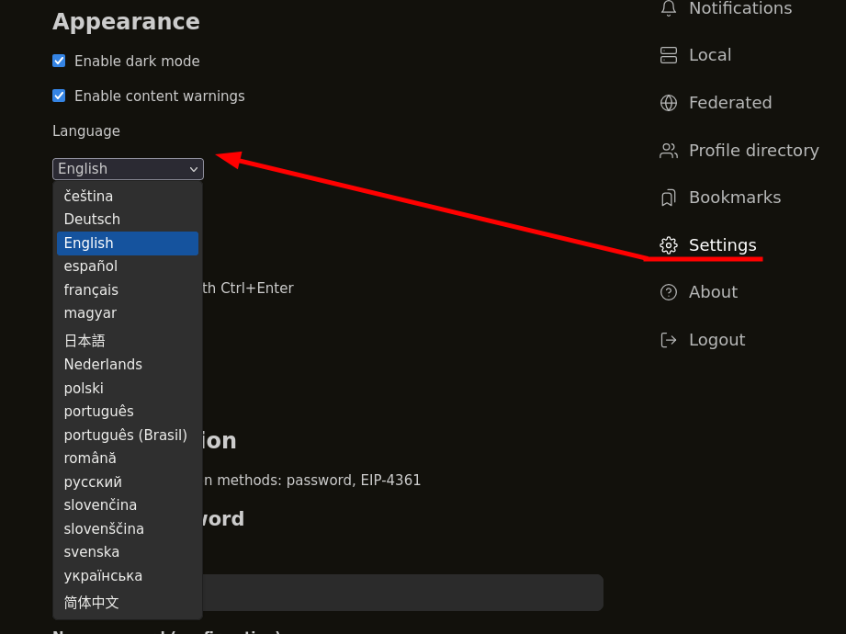Click the Settings gear icon

pyautogui.click(x=669, y=245)
